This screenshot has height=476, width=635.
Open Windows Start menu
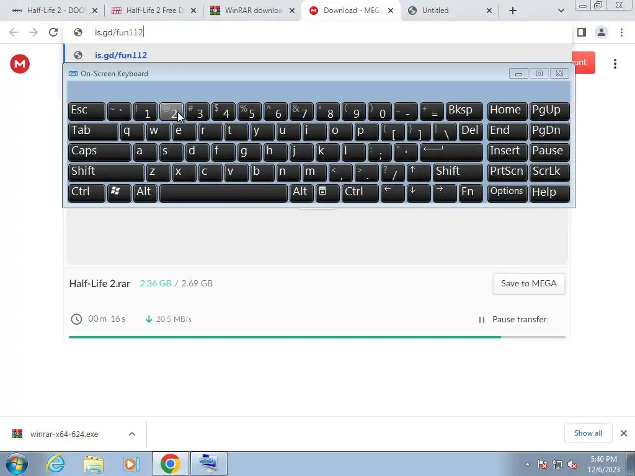coord(17,464)
